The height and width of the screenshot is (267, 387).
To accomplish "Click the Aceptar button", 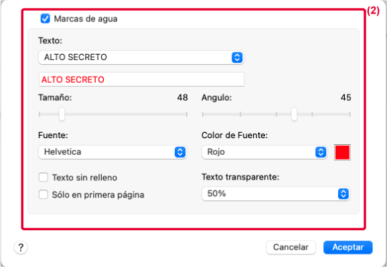I will [x=348, y=247].
